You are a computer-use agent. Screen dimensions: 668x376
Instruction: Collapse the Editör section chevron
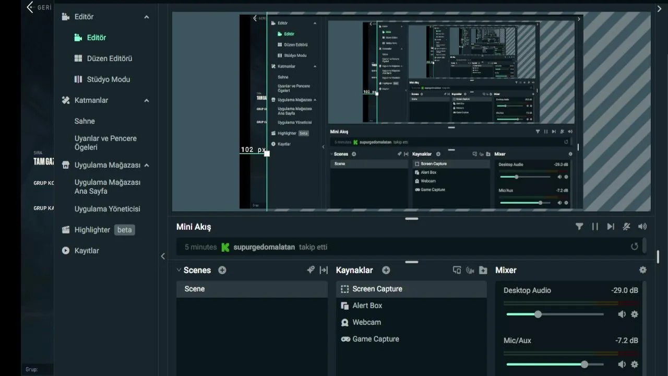point(147,17)
